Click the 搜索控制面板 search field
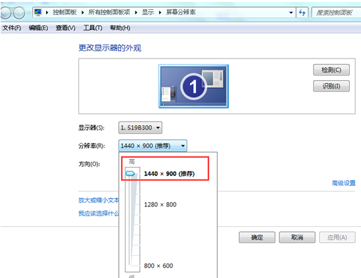 336,12
